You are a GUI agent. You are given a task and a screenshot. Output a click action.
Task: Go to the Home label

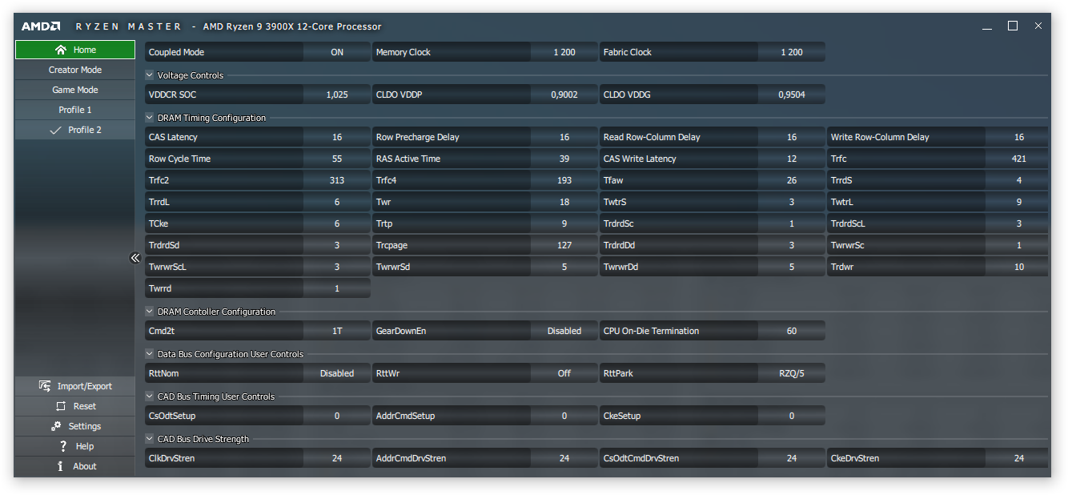[85, 50]
